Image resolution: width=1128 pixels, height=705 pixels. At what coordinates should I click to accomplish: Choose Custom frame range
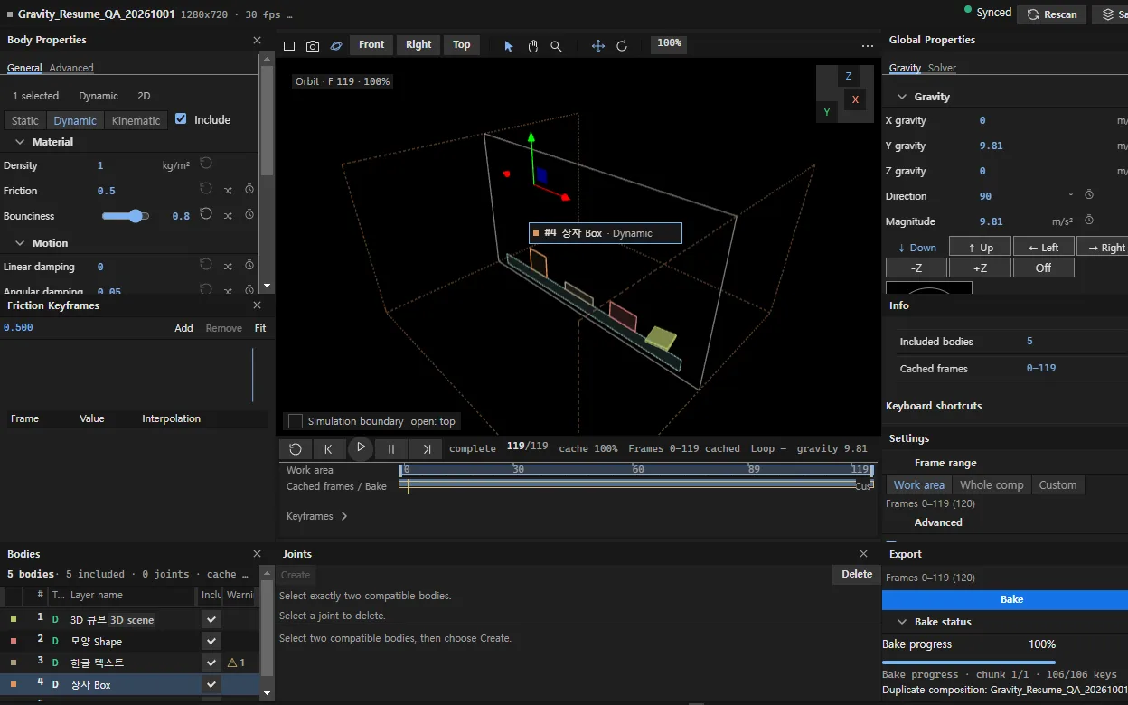pos(1057,484)
